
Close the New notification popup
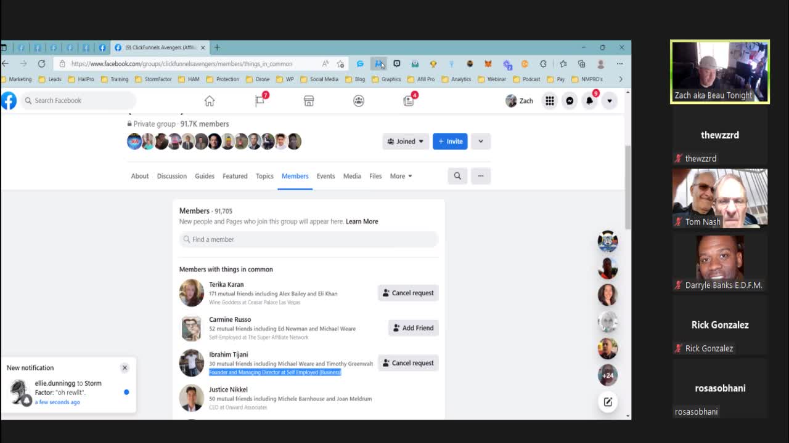[x=125, y=368]
